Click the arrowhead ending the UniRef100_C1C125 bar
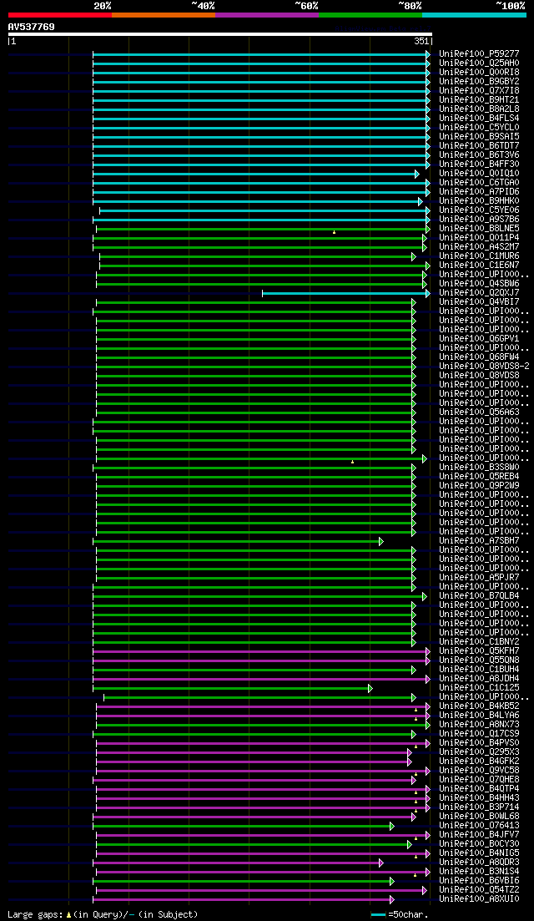Viewport: 534px width, 921px height. 370,688
